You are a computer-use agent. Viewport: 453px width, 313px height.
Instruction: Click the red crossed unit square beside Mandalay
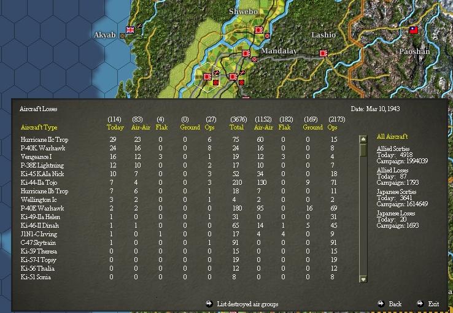pos(254,59)
